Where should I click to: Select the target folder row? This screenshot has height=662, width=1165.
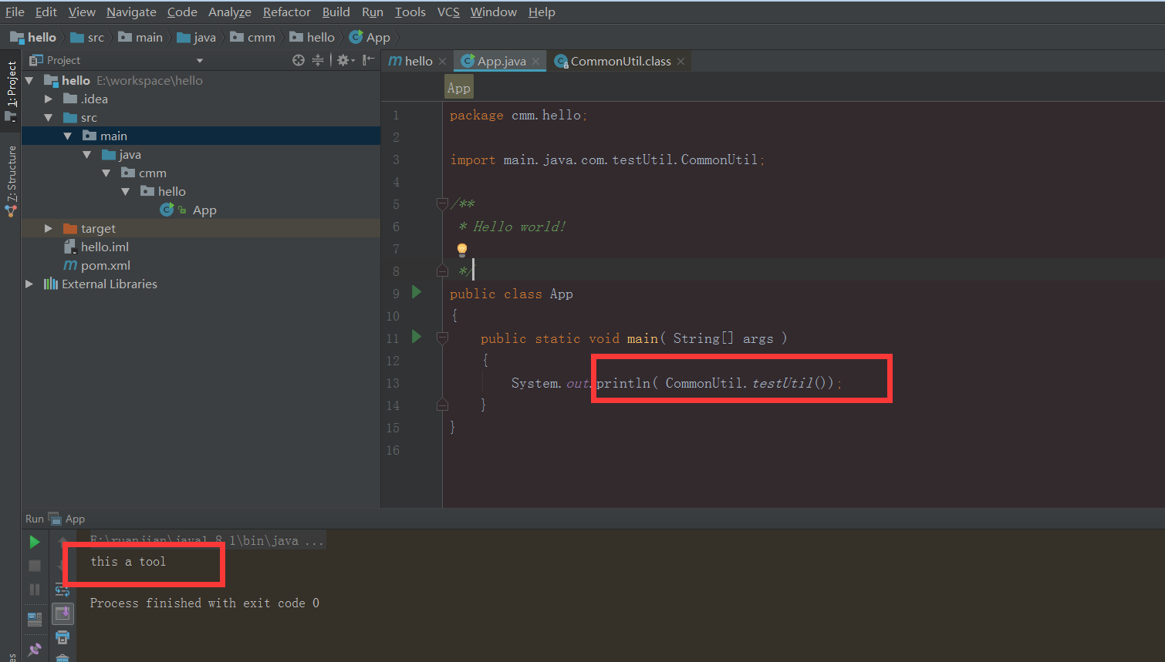tap(201, 228)
